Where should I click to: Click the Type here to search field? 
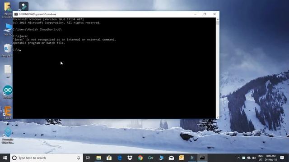47,158
